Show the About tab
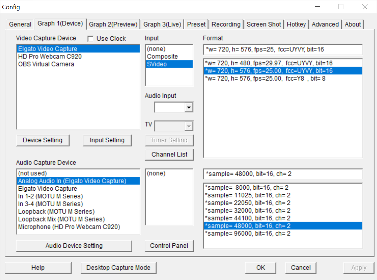377x280 pixels. 353,24
